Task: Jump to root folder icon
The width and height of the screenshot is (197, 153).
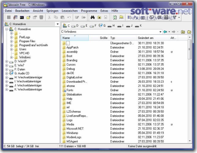Action: (x=189, y=32)
